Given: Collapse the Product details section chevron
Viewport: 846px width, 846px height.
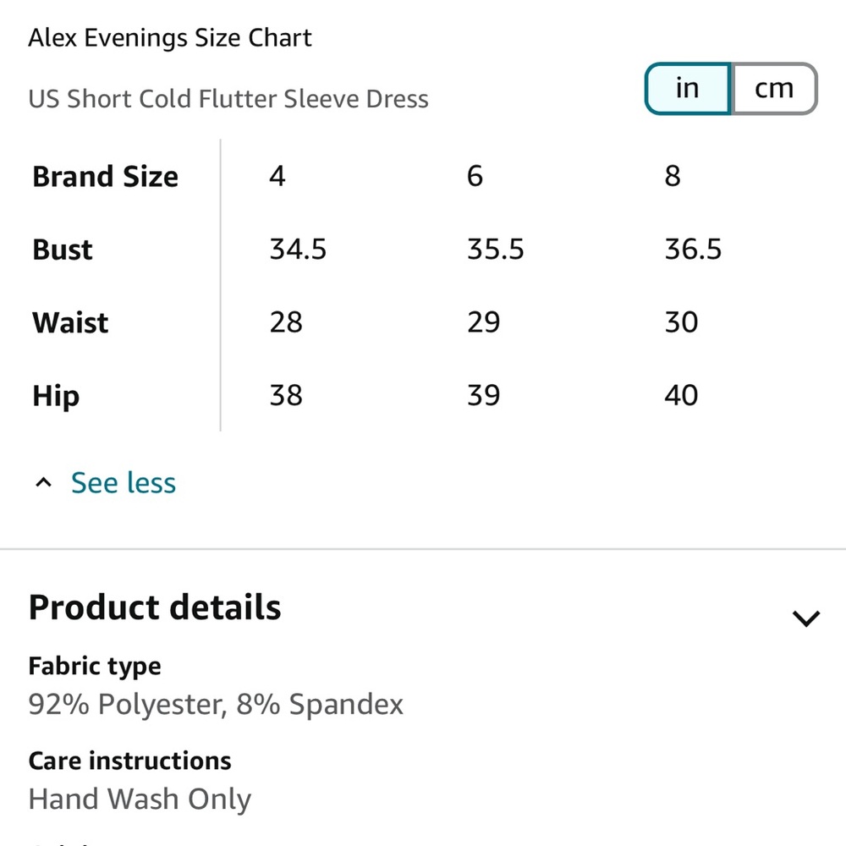Looking at the screenshot, I should tap(806, 618).
